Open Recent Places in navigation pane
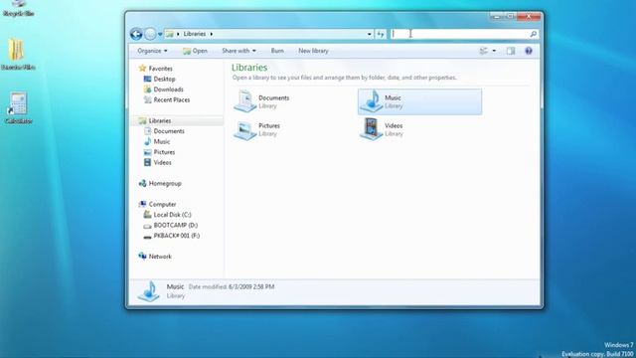636x358 pixels. click(172, 99)
